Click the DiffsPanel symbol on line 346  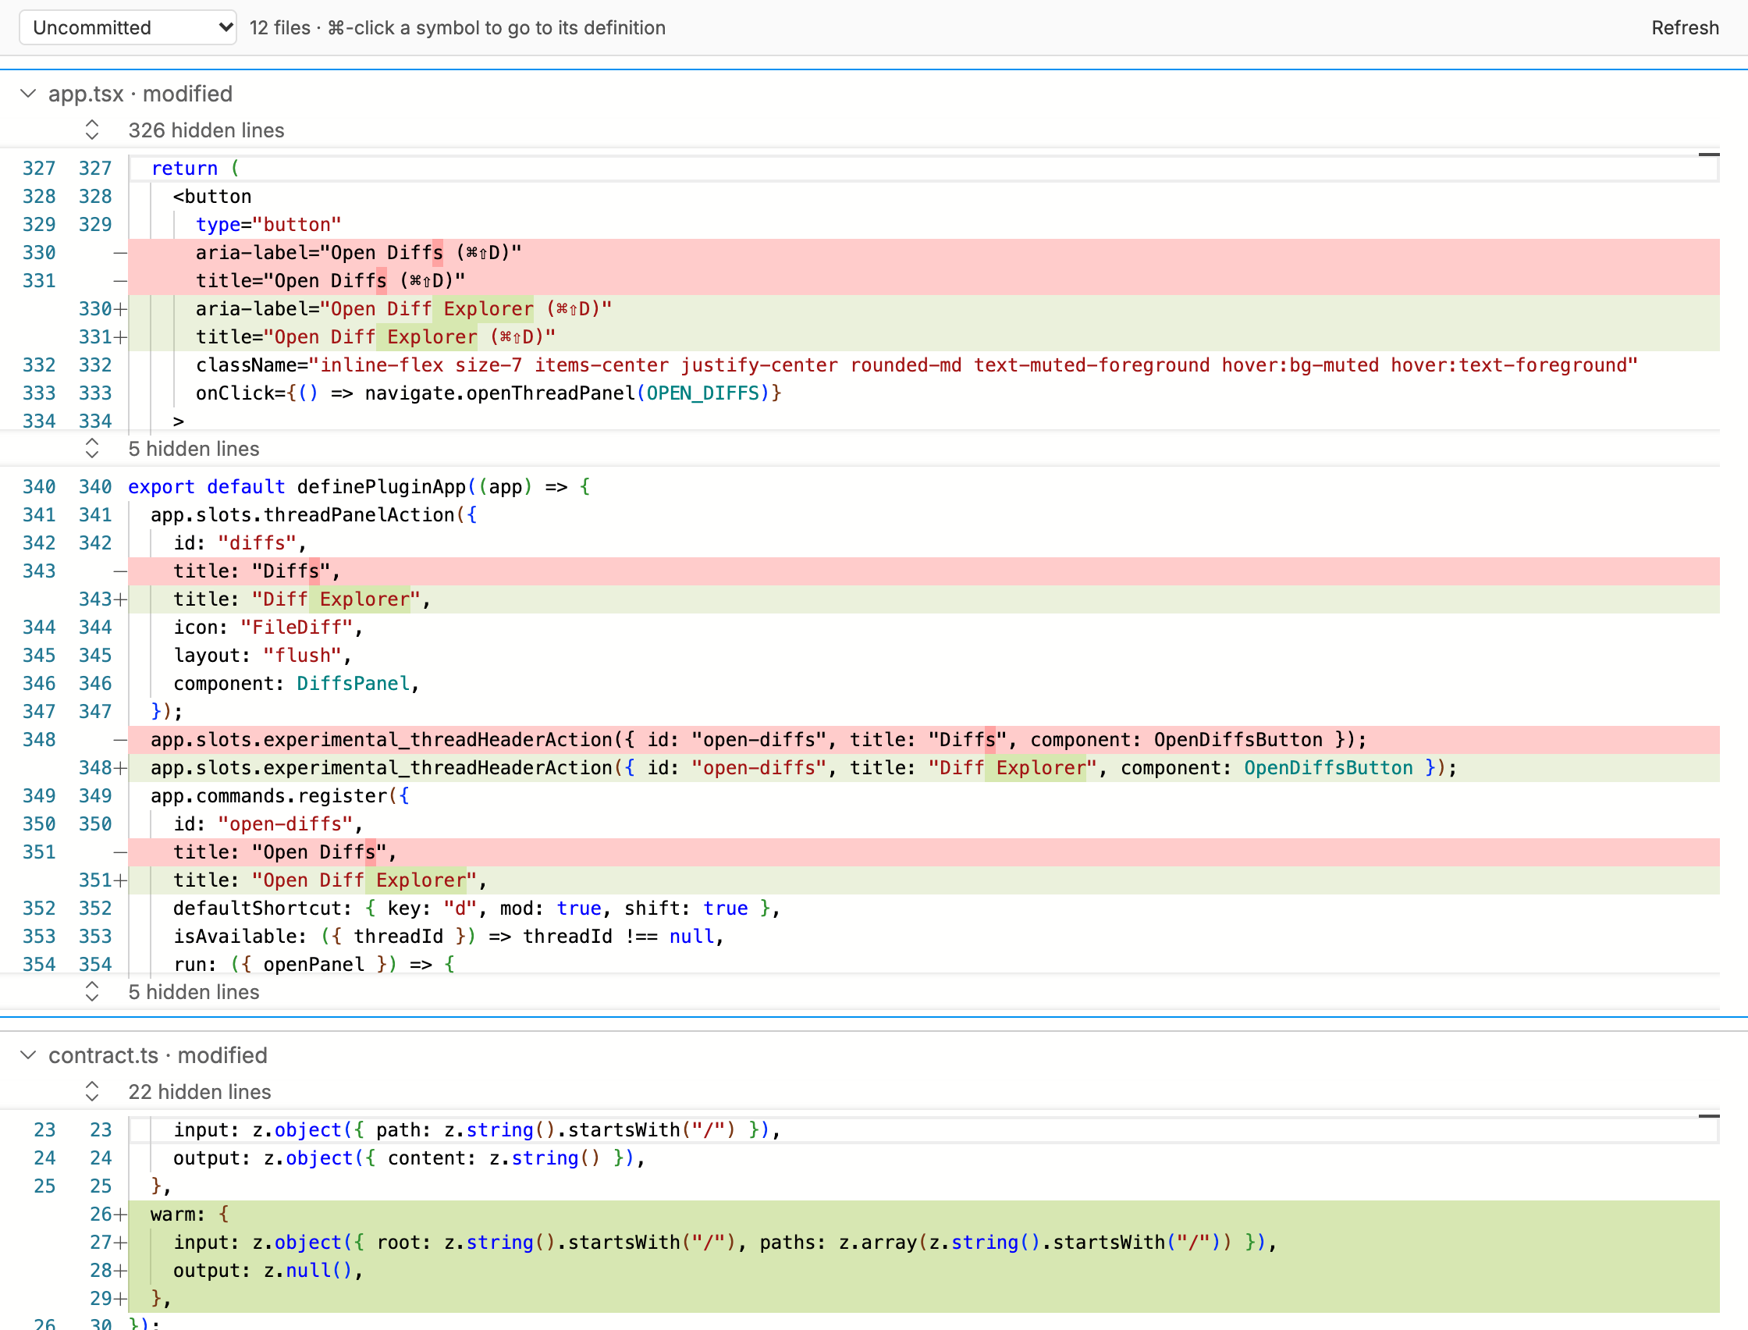[353, 683]
